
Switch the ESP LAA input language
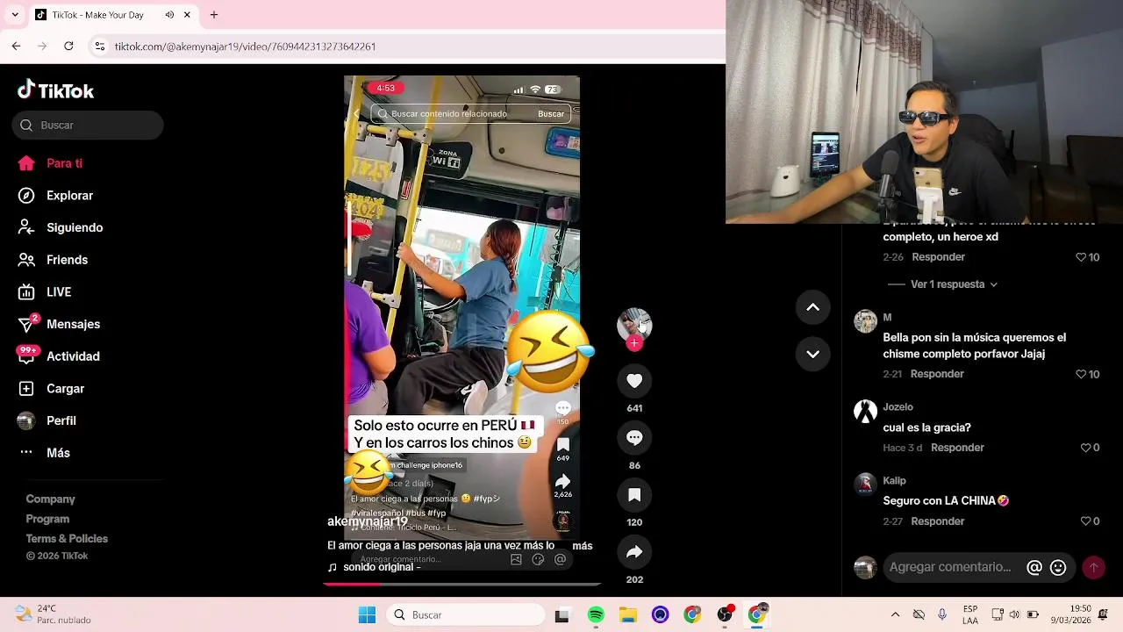(x=970, y=614)
